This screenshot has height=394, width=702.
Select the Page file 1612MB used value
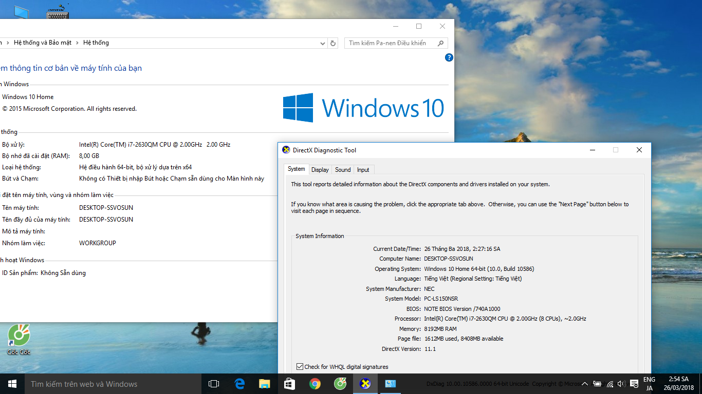tap(464, 339)
